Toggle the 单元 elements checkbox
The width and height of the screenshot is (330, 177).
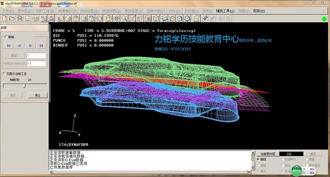coord(258,172)
